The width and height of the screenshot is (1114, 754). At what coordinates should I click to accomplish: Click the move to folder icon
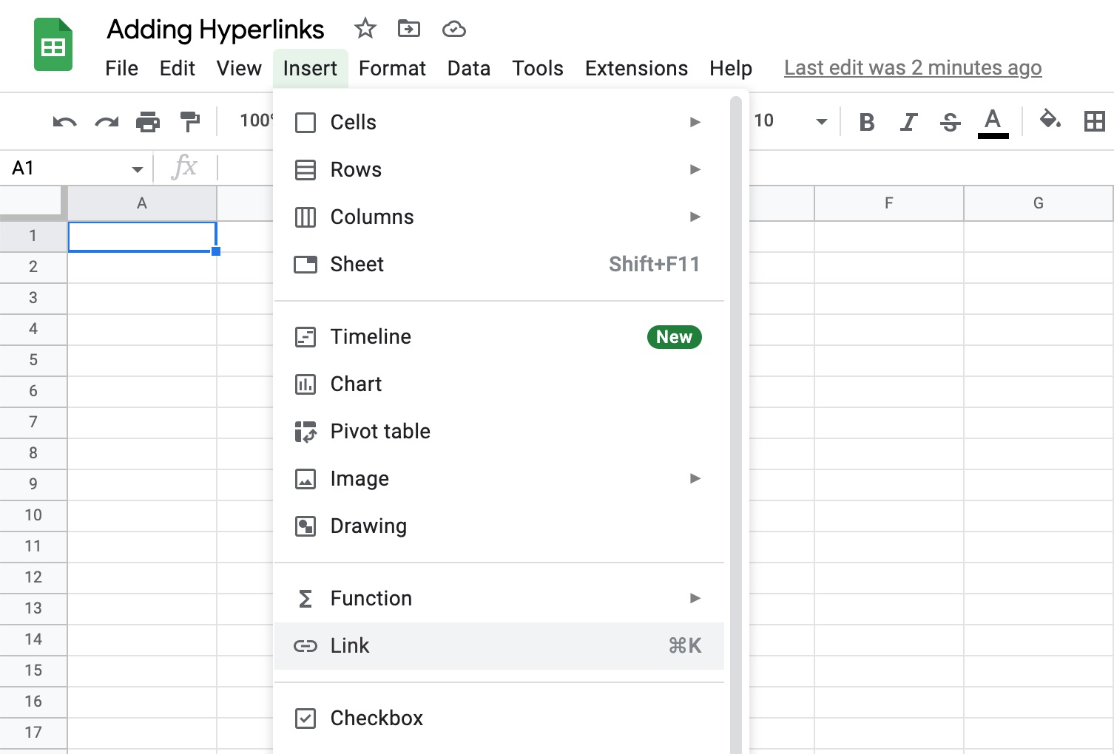click(408, 29)
